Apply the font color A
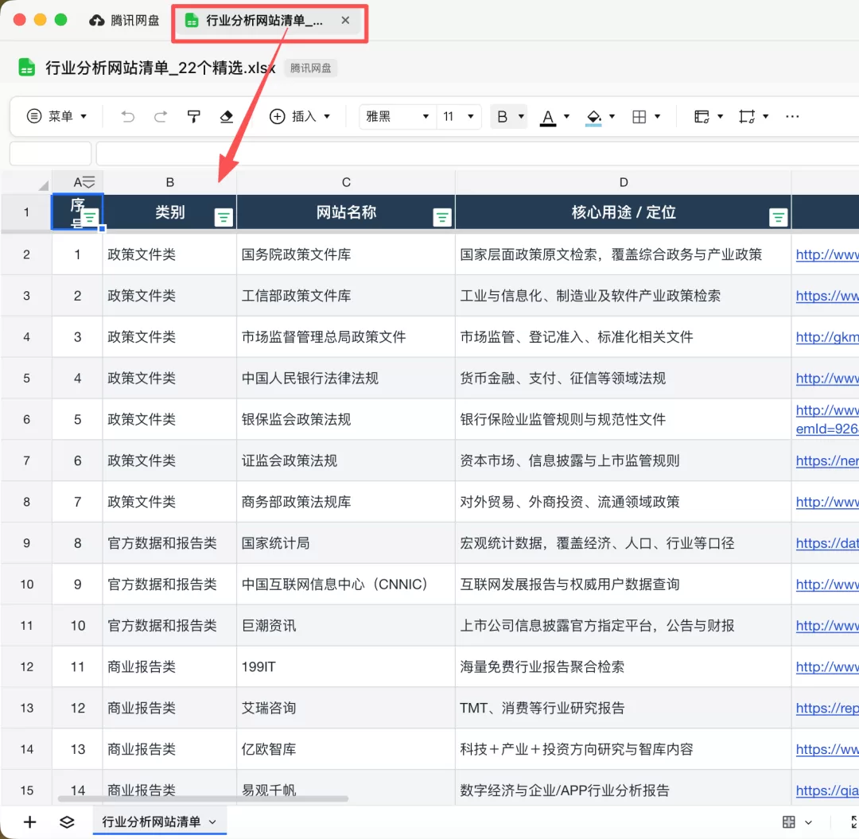The width and height of the screenshot is (859, 839). (x=548, y=117)
